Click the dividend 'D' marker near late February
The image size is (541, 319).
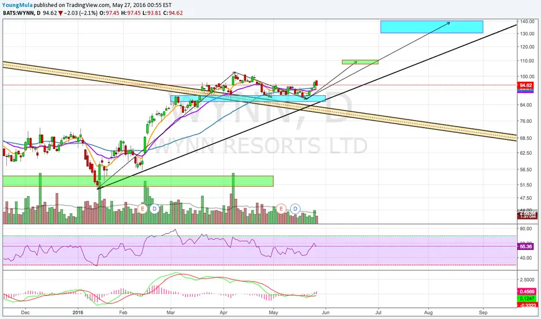(154, 208)
